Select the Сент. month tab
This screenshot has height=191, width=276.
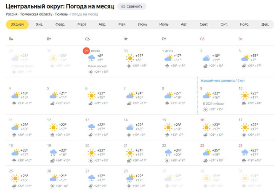pyautogui.click(x=204, y=24)
